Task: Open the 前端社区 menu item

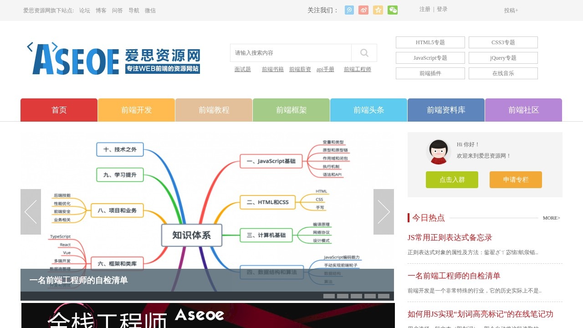Action: 523,110
